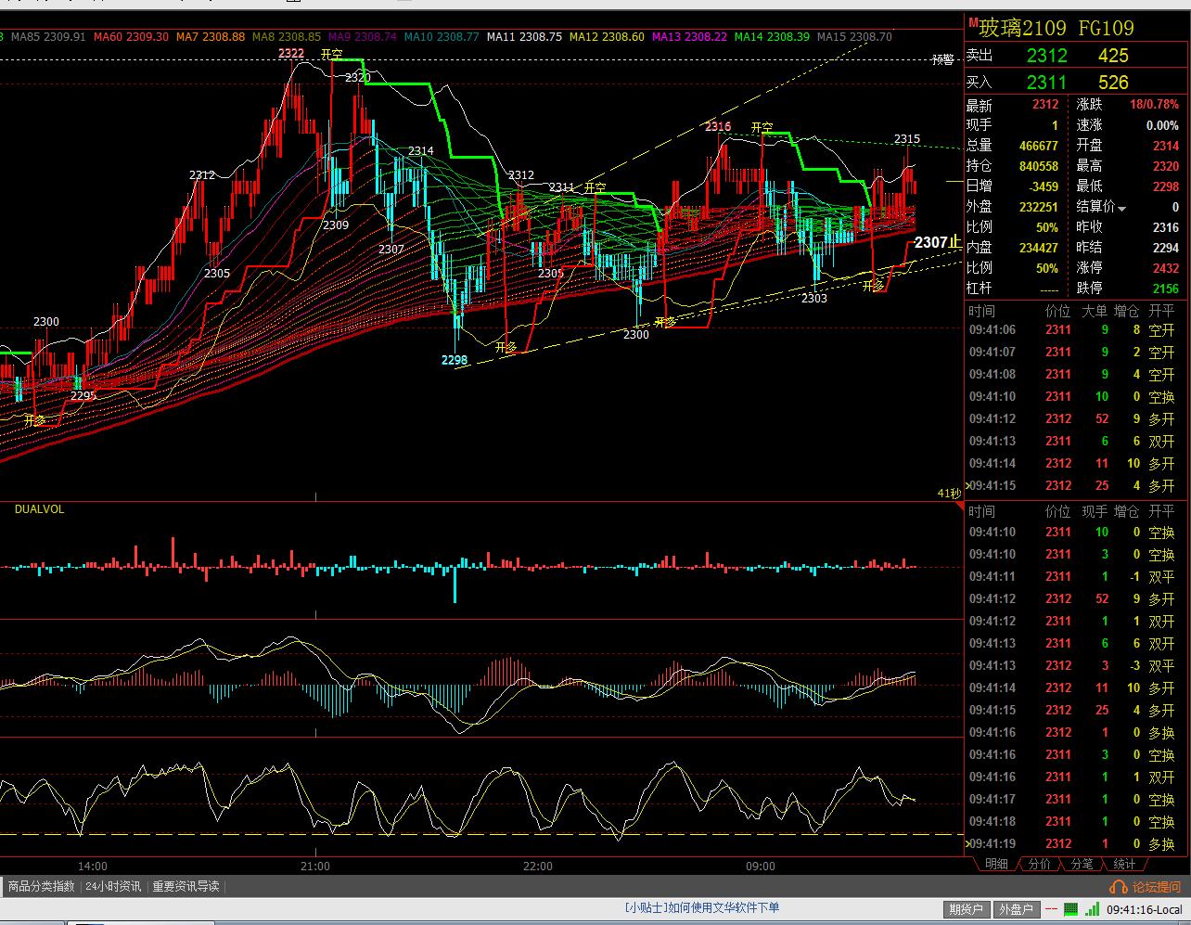Select the 09:41:18 空换 tick row

[x=1076, y=821]
